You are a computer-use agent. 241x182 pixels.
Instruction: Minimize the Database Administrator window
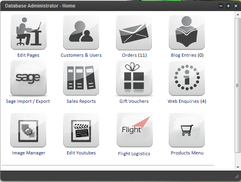[221, 6]
